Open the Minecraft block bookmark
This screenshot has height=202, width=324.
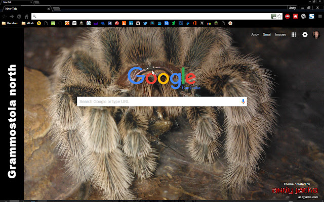tap(216, 23)
